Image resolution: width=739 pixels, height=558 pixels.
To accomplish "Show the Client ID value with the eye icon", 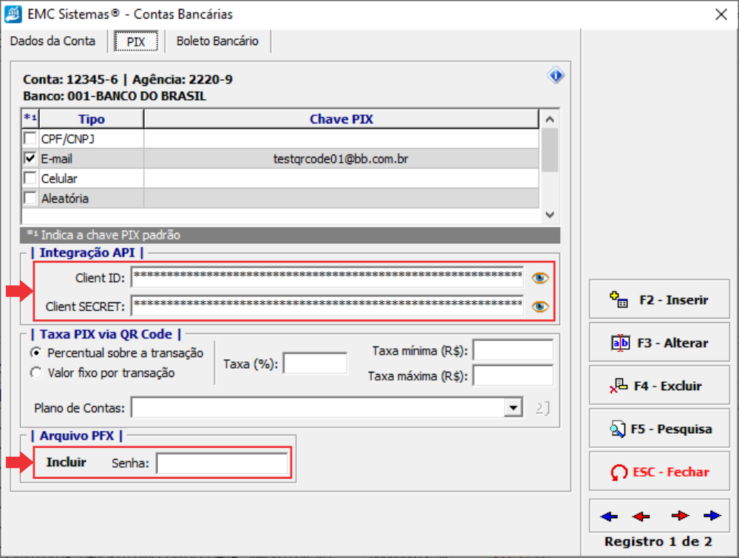I will click(541, 278).
